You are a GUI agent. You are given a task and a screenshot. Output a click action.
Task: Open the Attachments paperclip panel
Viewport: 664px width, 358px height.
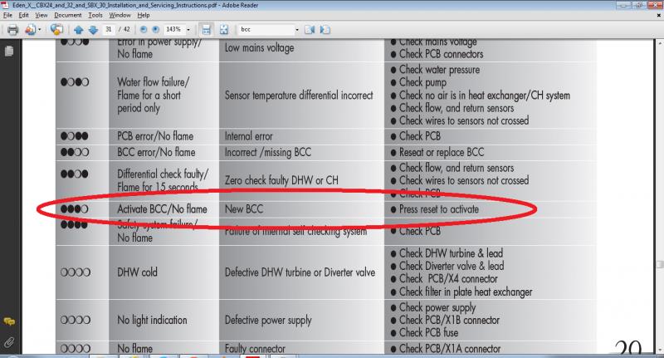coord(9,341)
